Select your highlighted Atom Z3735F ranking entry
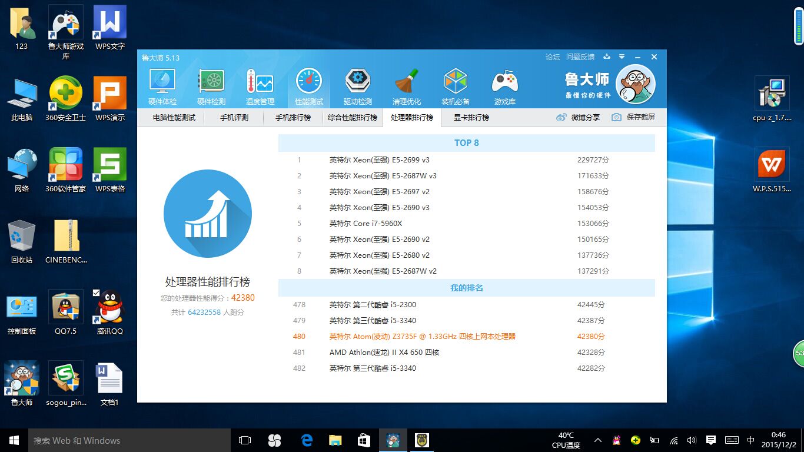 [x=423, y=336]
